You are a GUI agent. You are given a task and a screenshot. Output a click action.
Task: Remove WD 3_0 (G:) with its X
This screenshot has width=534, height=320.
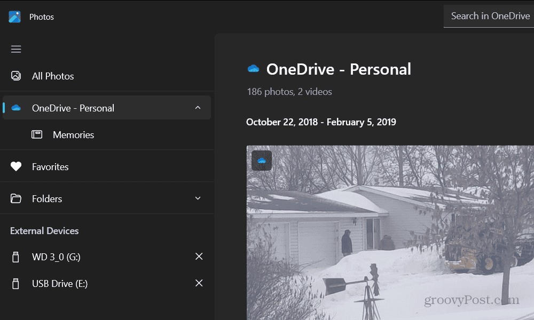199,256
